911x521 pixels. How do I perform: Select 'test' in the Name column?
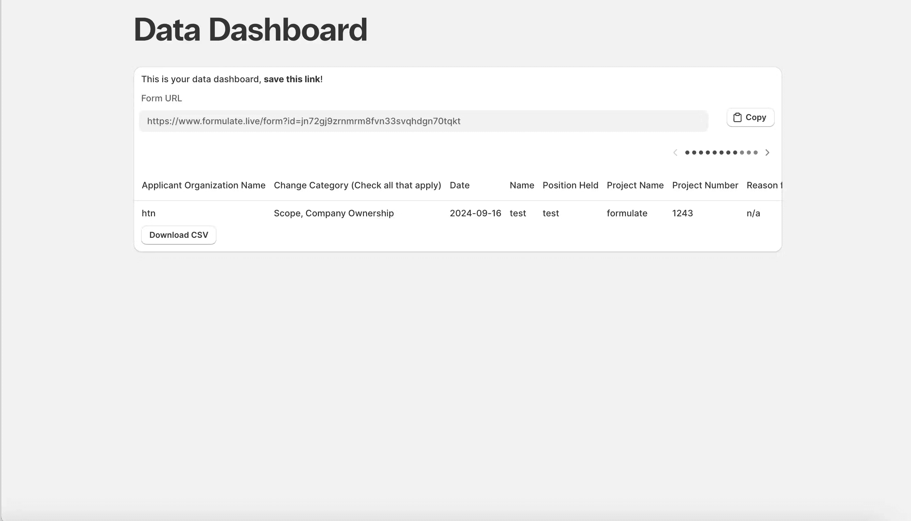point(518,213)
